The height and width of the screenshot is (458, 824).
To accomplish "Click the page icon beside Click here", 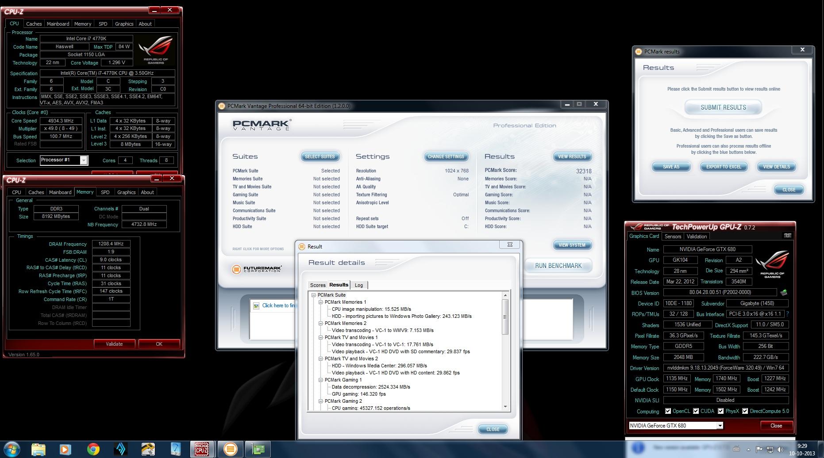I will [x=256, y=305].
